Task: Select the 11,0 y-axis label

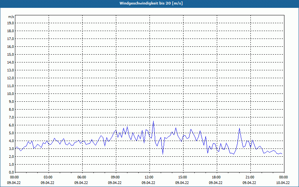Action: coord(10,86)
